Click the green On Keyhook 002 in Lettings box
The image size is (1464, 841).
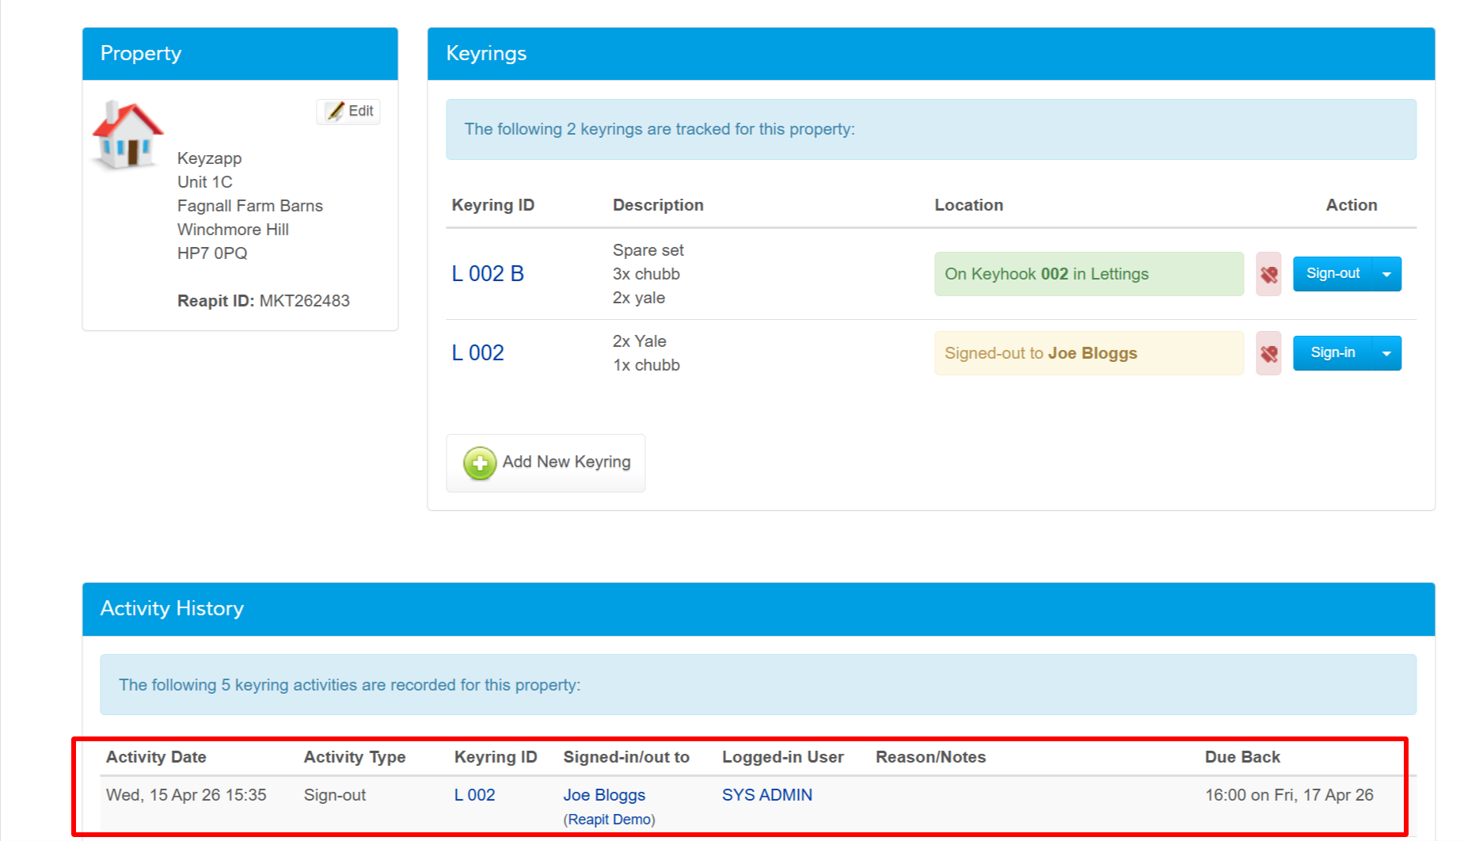click(x=1088, y=274)
